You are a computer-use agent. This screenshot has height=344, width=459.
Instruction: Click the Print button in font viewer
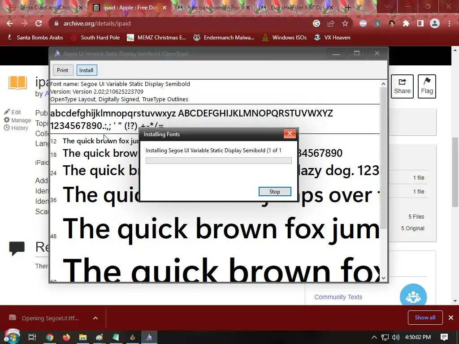[62, 70]
